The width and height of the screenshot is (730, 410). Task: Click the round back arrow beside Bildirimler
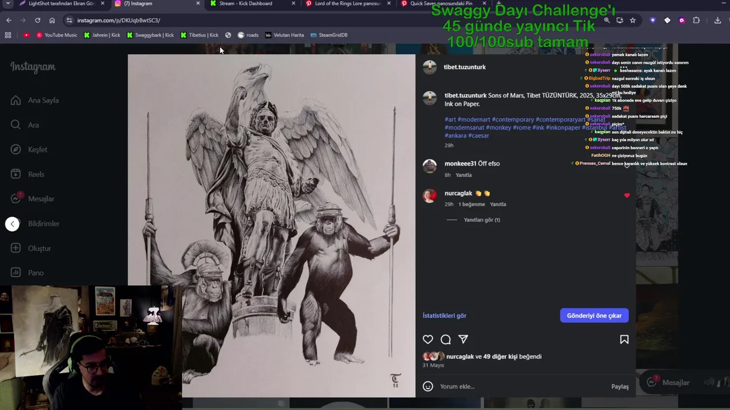pyautogui.click(x=13, y=224)
